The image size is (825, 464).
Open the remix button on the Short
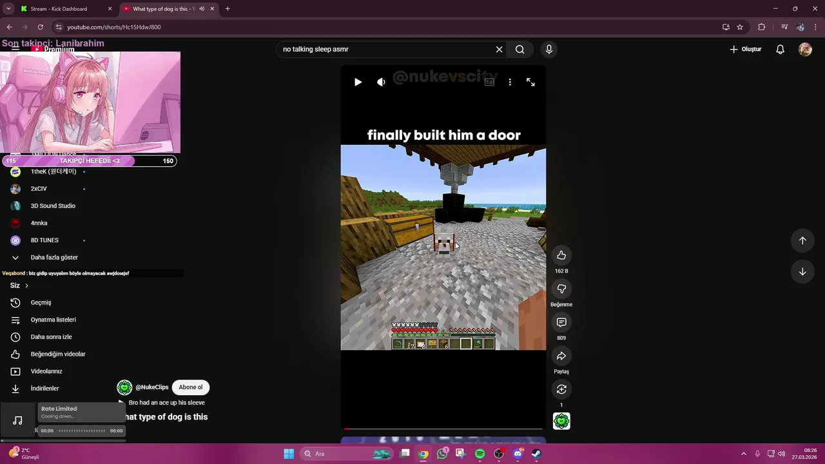tap(561, 389)
